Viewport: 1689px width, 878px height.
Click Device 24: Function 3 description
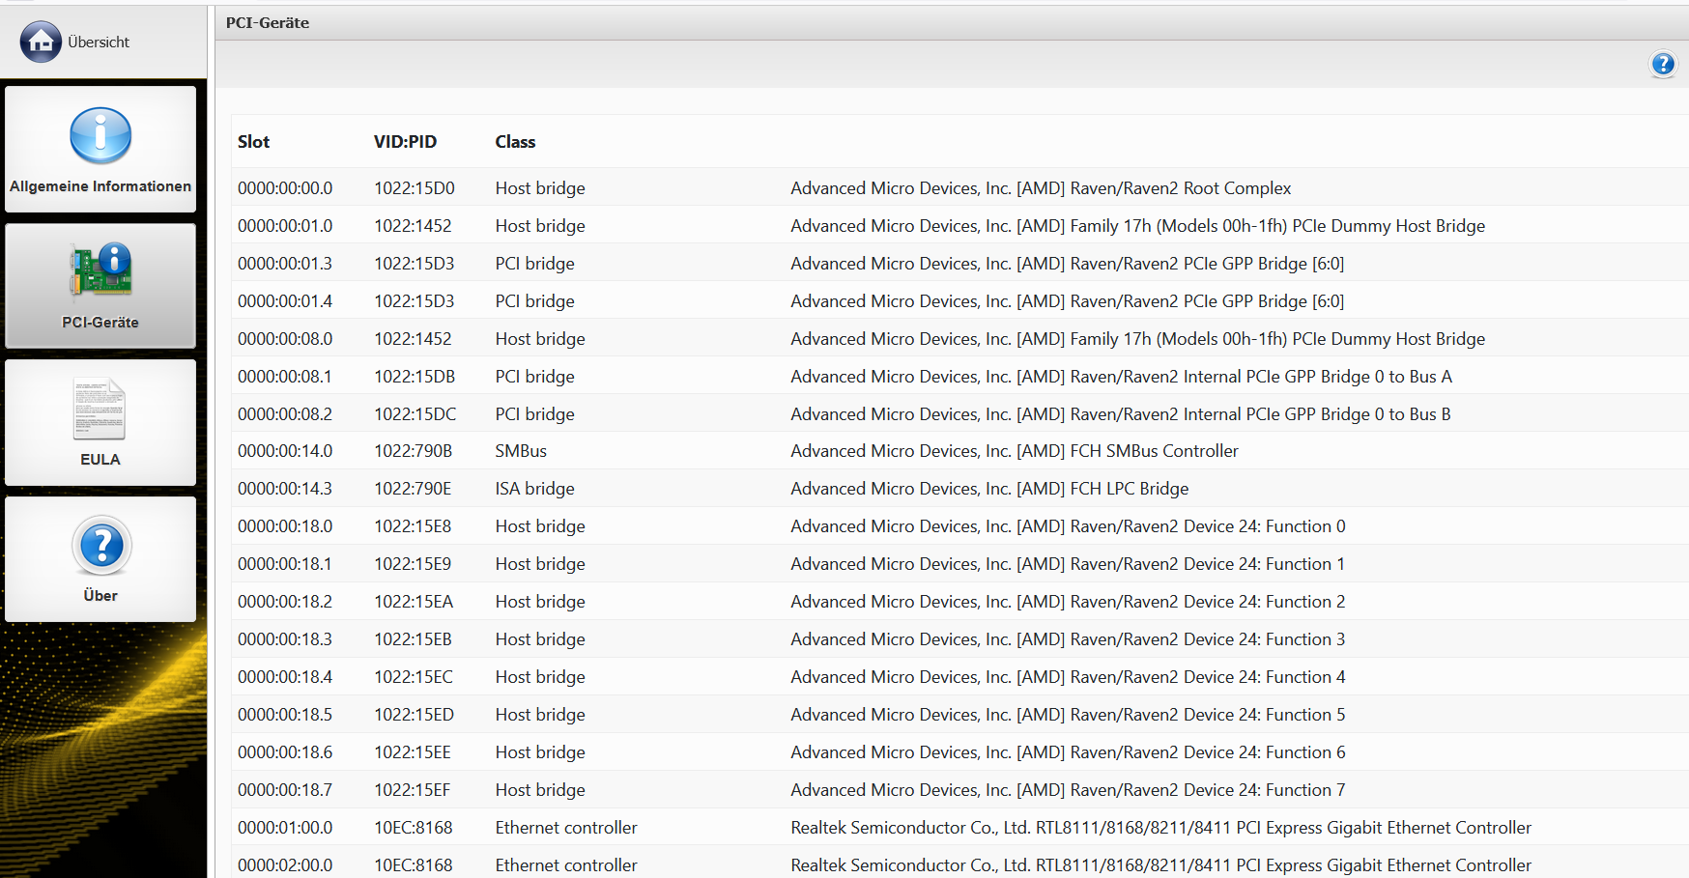[x=1068, y=639]
